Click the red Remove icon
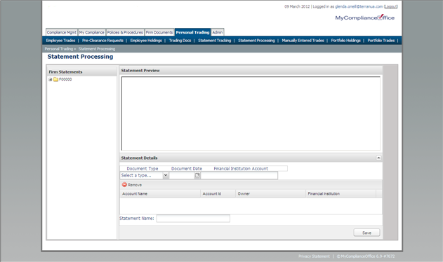Screen dimensions: 443x262 click(x=124, y=185)
